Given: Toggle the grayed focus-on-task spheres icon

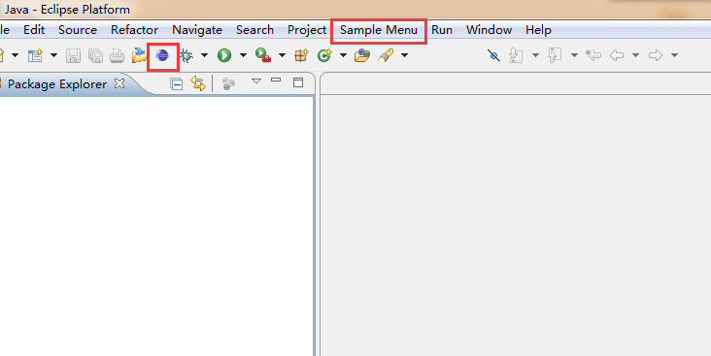Looking at the screenshot, I should [228, 83].
